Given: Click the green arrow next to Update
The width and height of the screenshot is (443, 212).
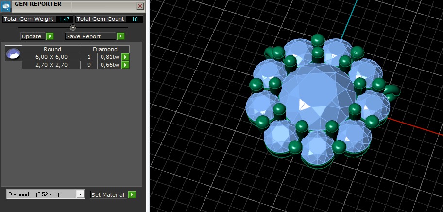Looking at the screenshot, I should tap(50, 36).
